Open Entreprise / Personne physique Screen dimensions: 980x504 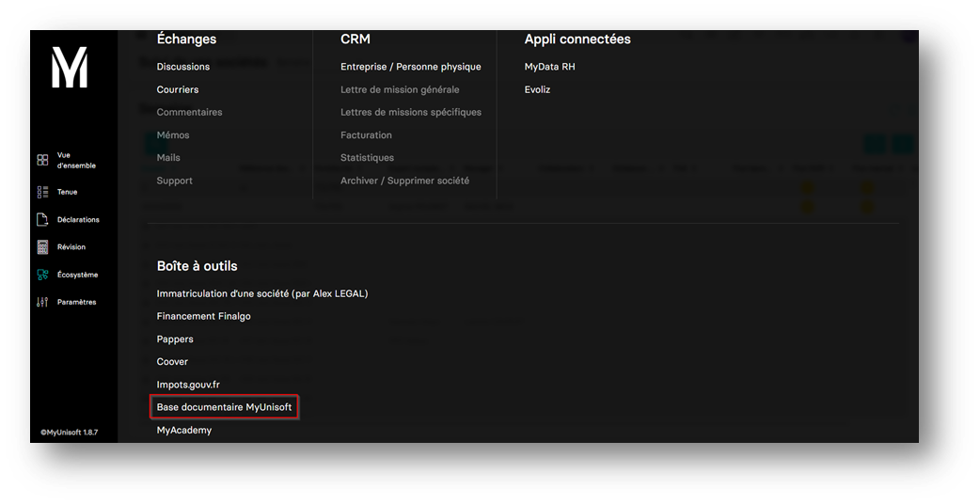[x=411, y=67]
